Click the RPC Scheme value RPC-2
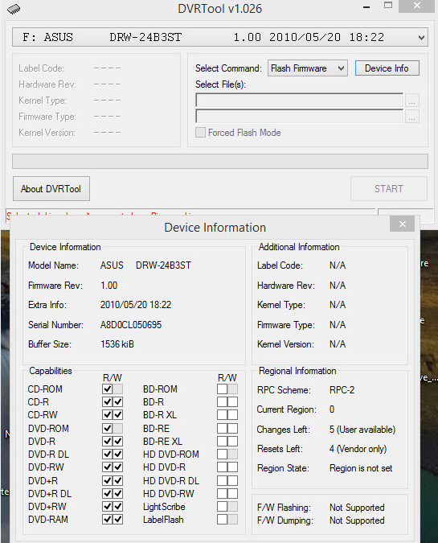Image resolution: width=438 pixels, height=543 pixels. [x=342, y=390]
